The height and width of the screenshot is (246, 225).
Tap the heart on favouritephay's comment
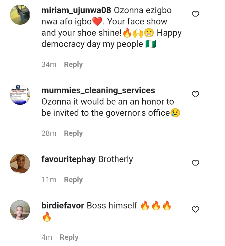coord(196,163)
